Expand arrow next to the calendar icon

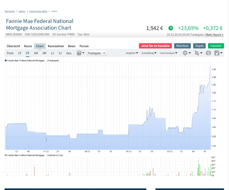point(83,53)
